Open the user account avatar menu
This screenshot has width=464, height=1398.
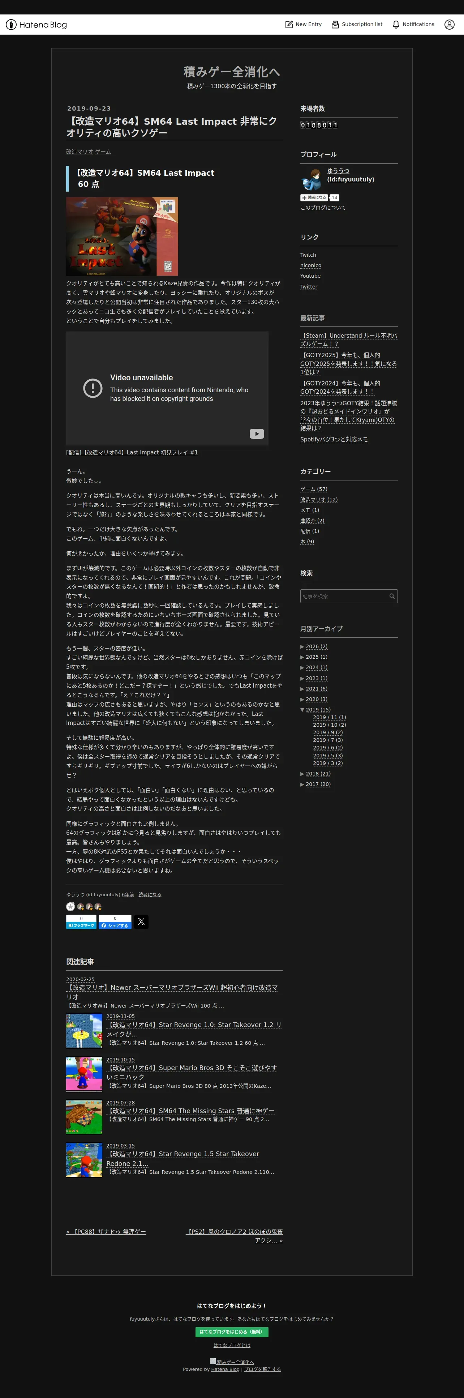449,25
